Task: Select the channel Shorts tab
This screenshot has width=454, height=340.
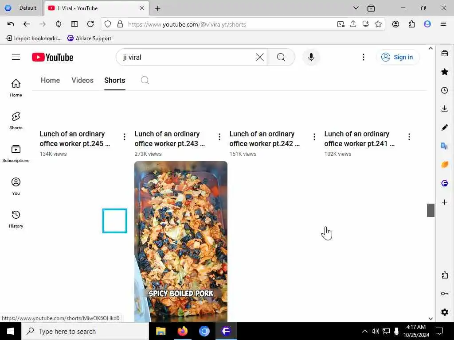Action: point(115,81)
